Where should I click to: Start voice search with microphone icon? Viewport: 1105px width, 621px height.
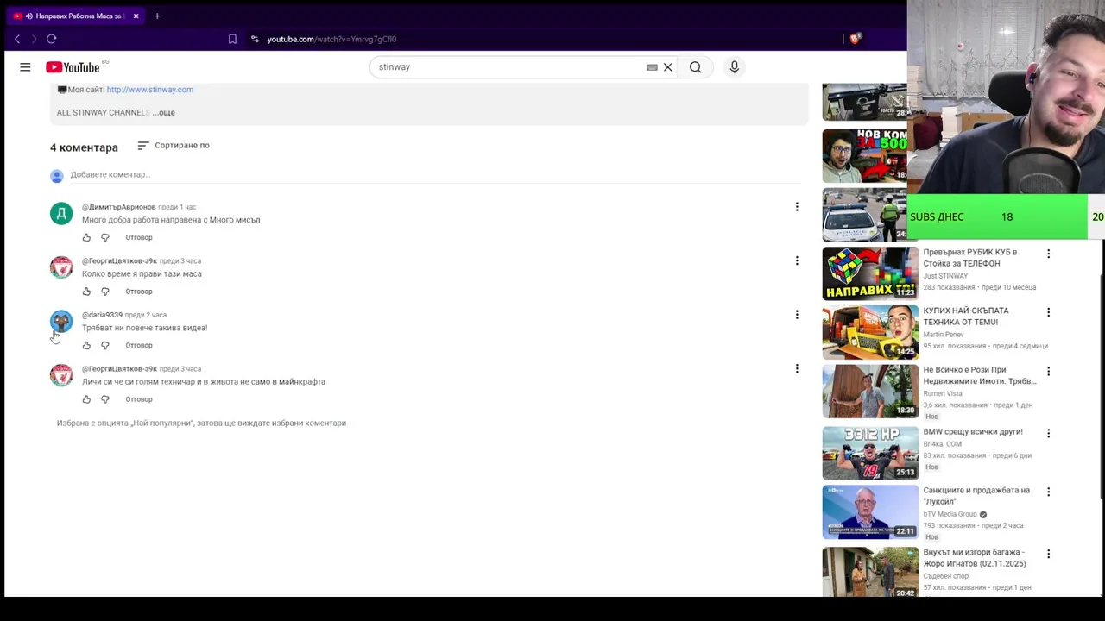[734, 67]
